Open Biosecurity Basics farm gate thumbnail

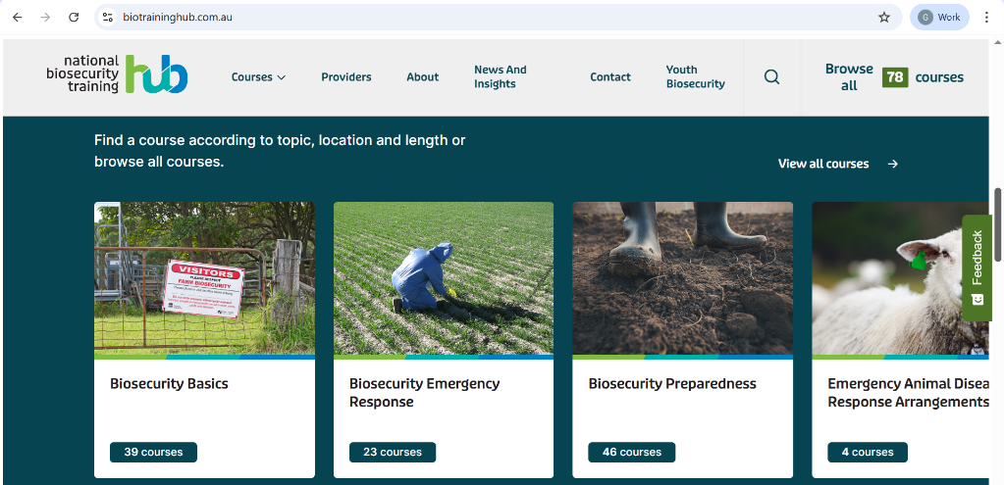tap(204, 278)
